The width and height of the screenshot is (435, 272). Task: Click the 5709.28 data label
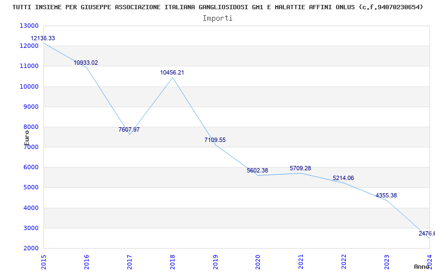[x=301, y=168]
